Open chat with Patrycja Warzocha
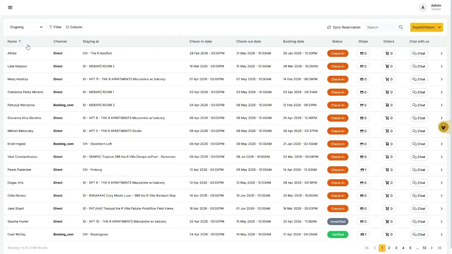This screenshot has height=254, width=452. tap(419, 105)
